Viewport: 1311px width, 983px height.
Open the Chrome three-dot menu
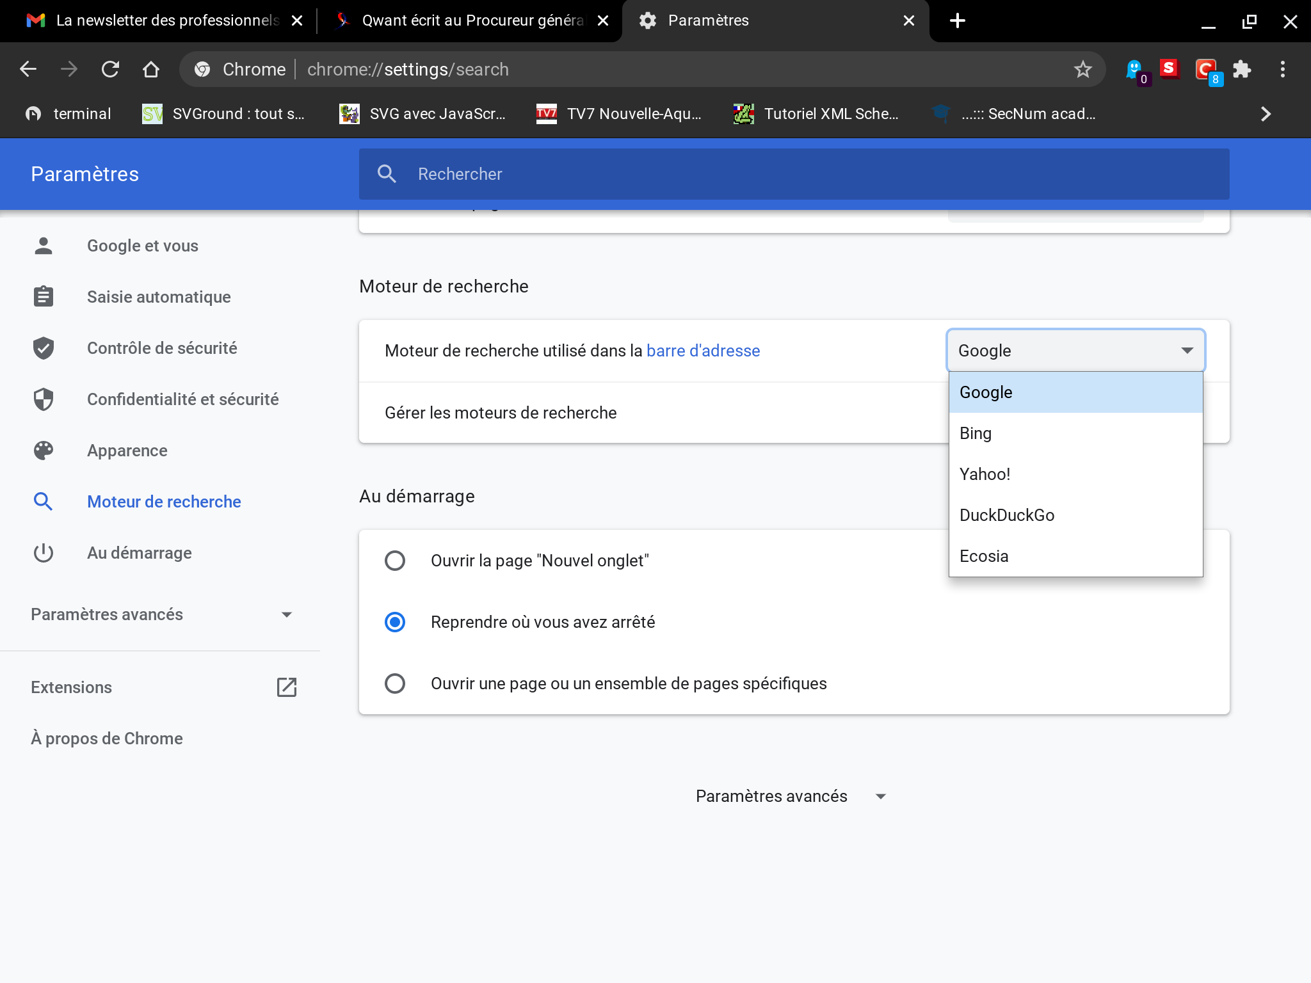tap(1283, 69)
